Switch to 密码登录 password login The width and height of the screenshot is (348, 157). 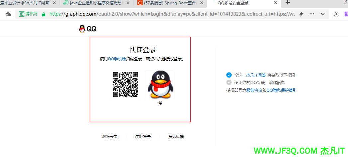[110, 136]
